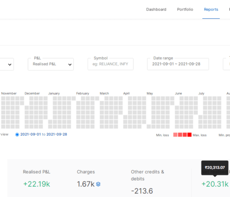Focus the Symbol input field
The width and height of the screenshot is (230, 197).
pos(110,64)
